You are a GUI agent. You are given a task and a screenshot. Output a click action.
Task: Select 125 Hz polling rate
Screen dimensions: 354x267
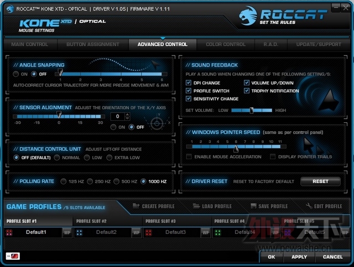[64, 181]
